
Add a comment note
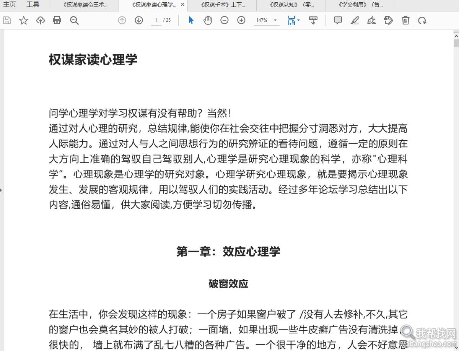coord(338,20)
